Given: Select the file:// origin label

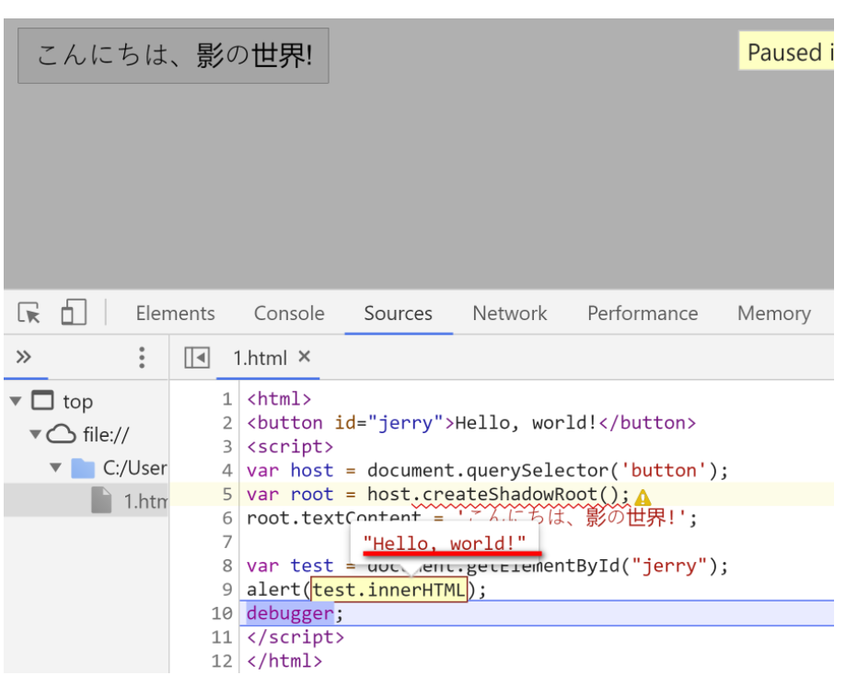Looking at the screenshot, I should pyautogui.click(x=106, y=435).
